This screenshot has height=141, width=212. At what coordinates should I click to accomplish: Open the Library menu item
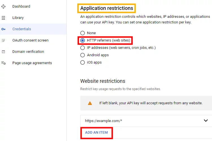pos(18,18)
